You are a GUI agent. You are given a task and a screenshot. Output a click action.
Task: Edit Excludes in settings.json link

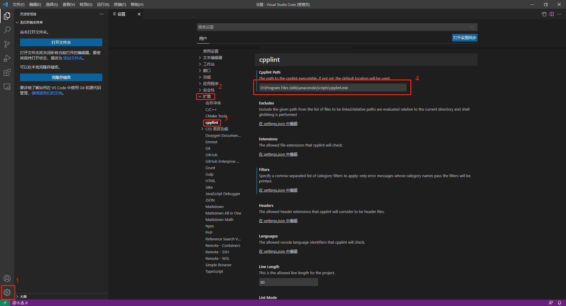tap(278, 124)
